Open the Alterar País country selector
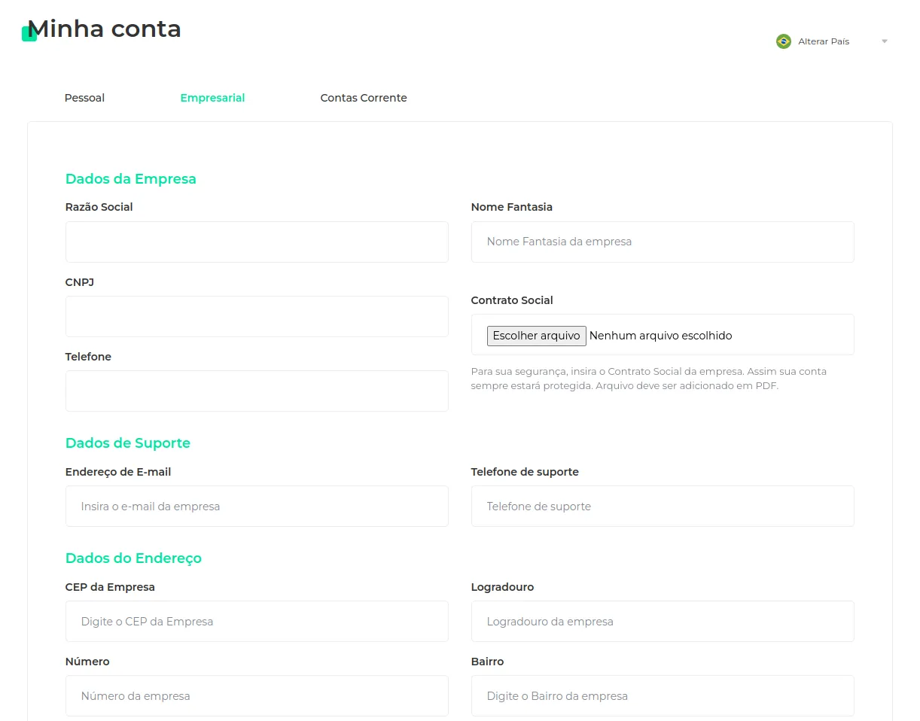 832,41
